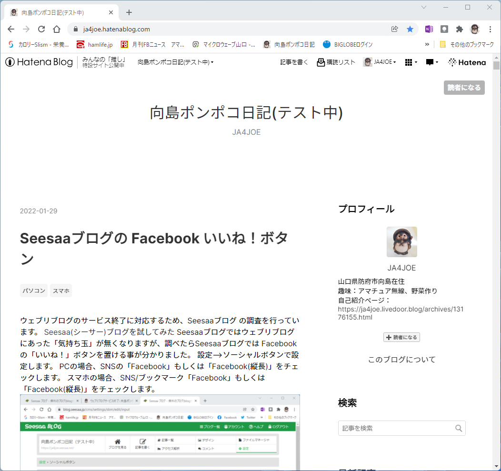
Task: Expand the JA4JOE account menu
Action: click(x=380, y=62)
